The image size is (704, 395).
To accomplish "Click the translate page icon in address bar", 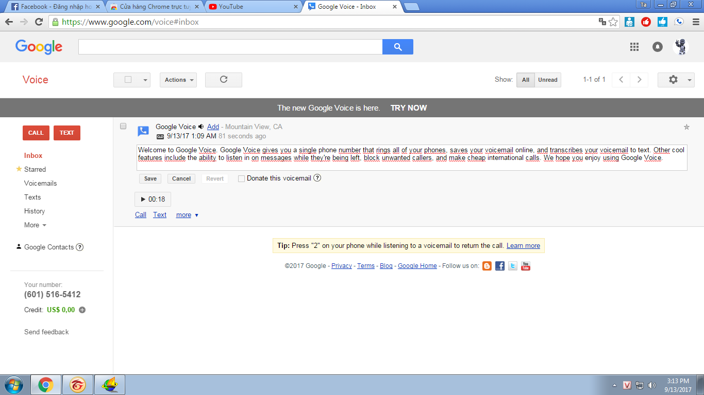I will point(602,22).
